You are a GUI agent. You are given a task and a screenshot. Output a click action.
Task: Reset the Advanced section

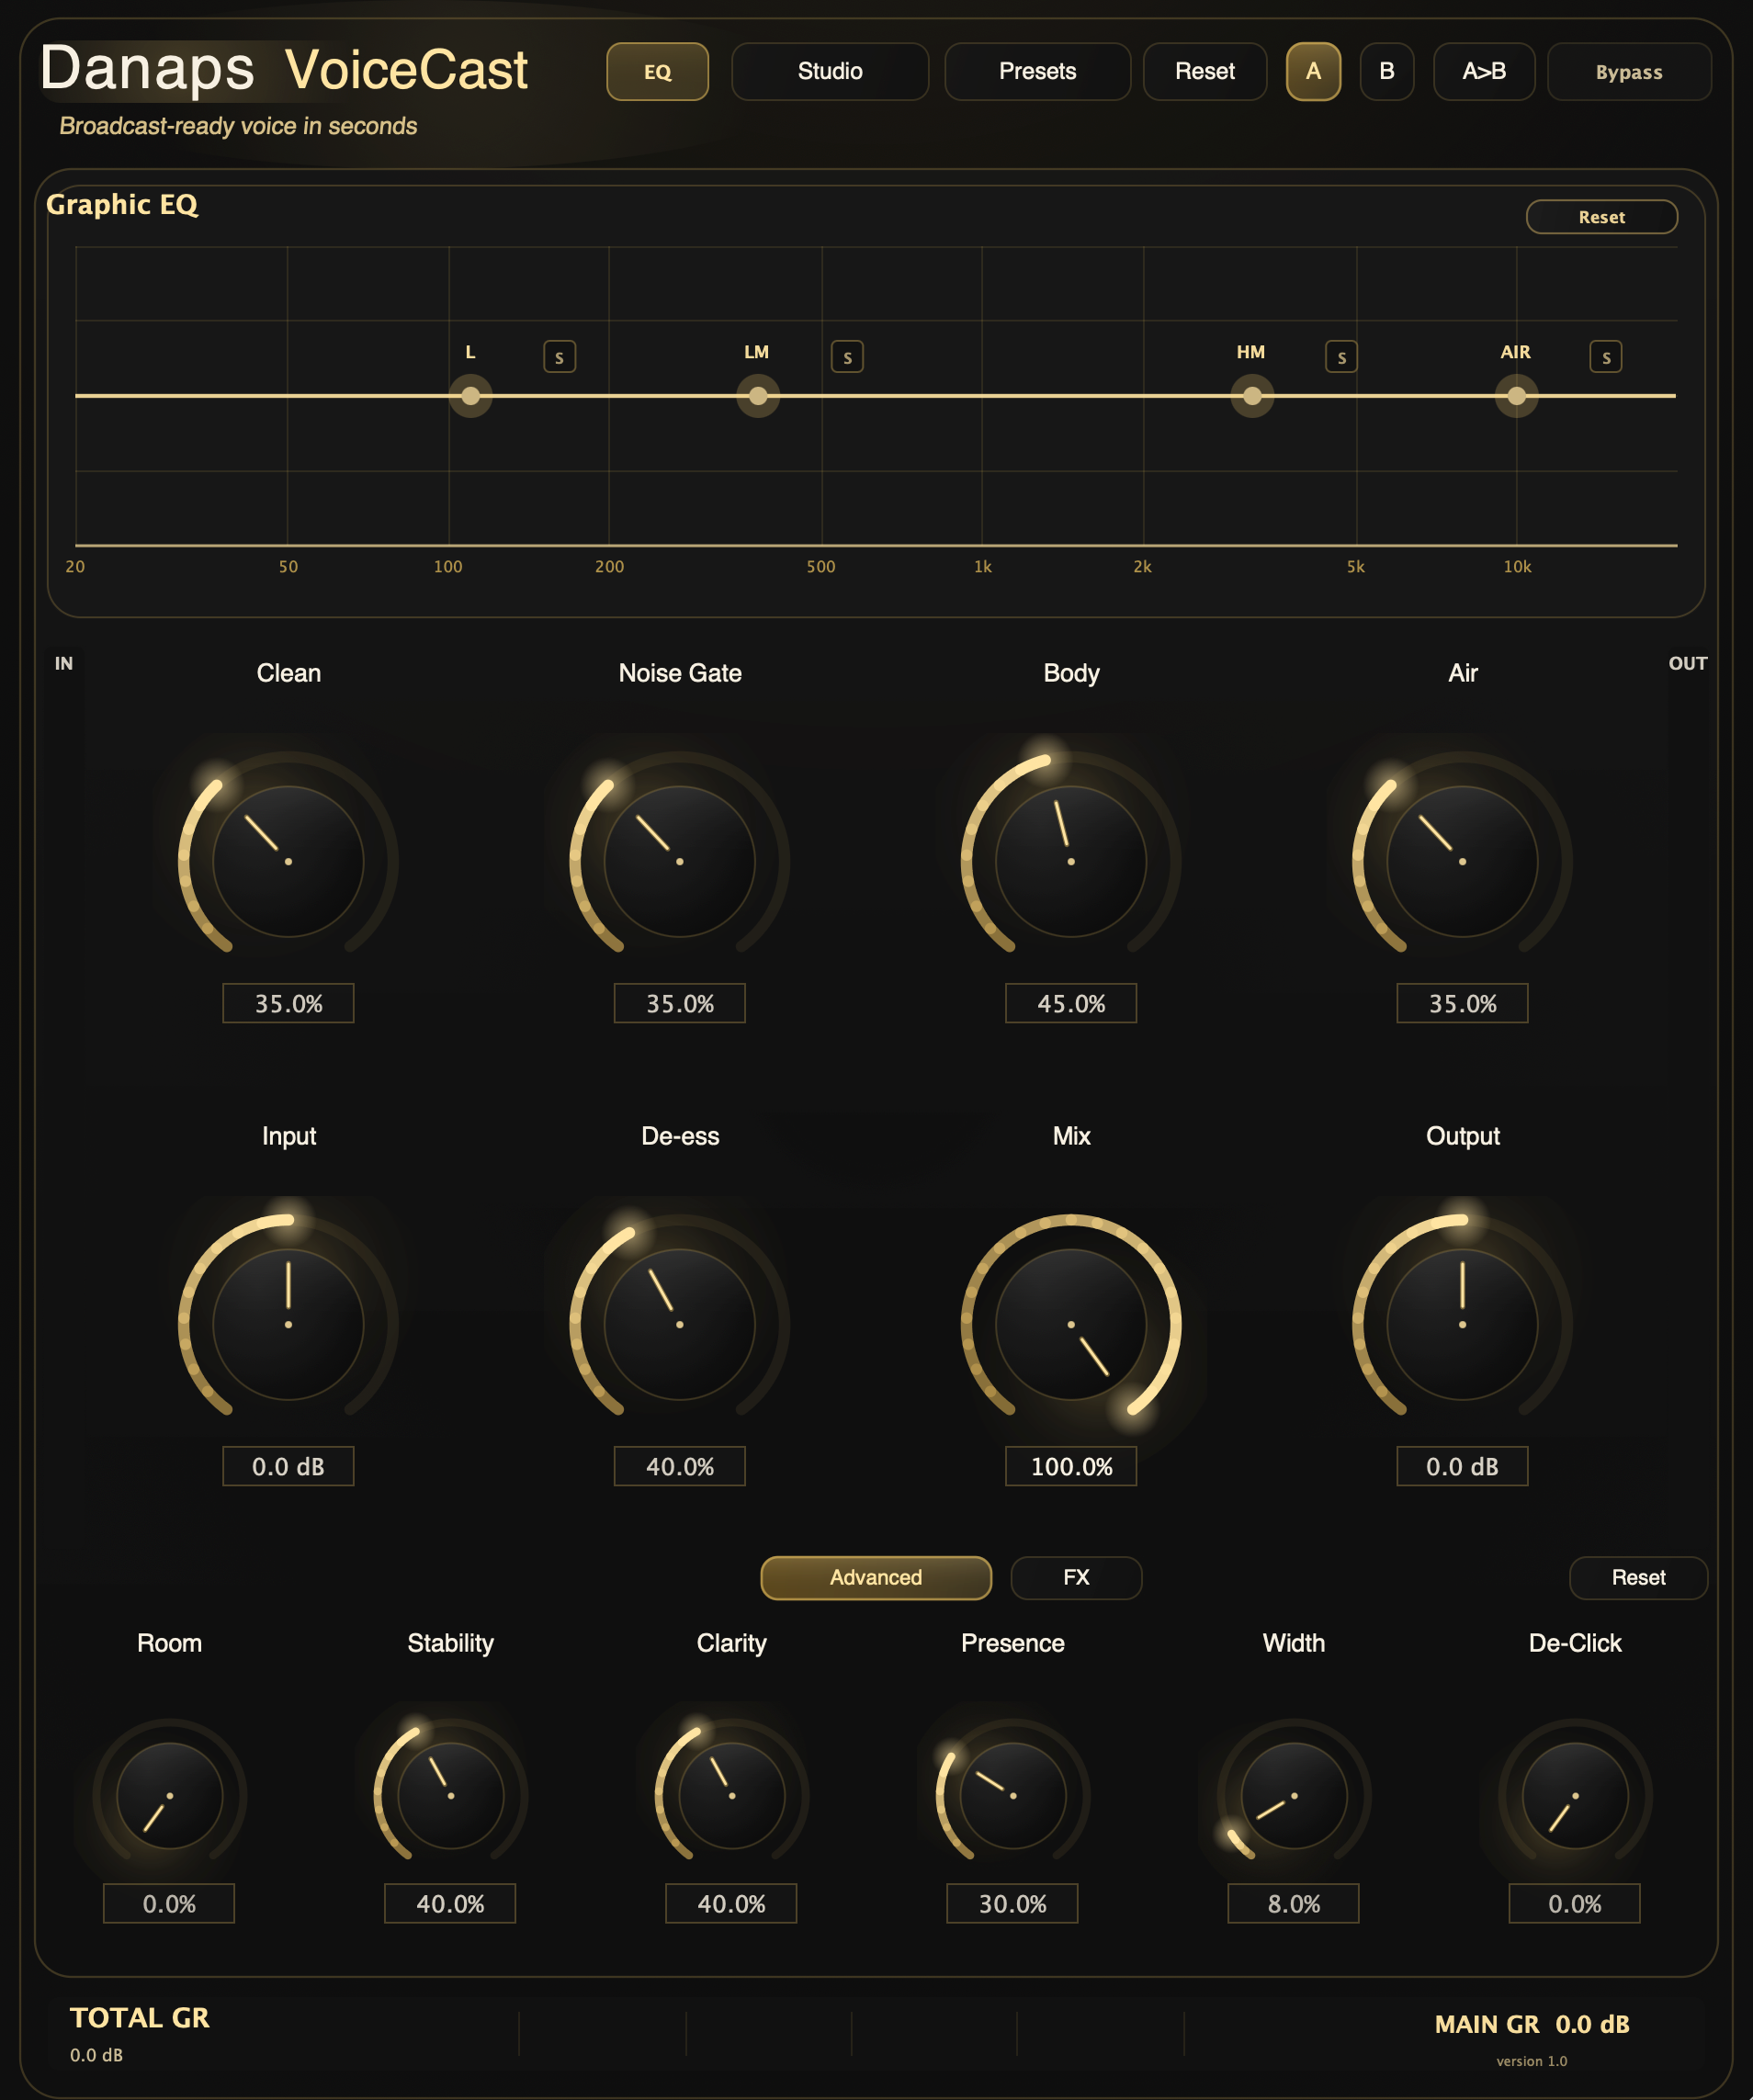pos(1638,1578)
